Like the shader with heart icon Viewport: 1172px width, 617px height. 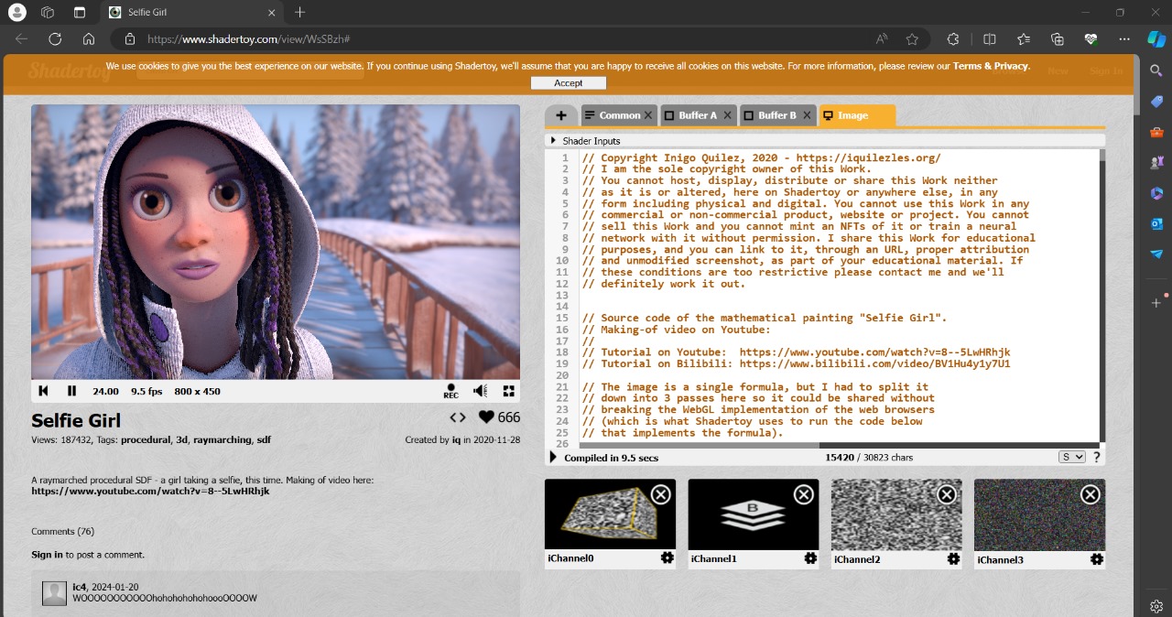tap(486, 417)
